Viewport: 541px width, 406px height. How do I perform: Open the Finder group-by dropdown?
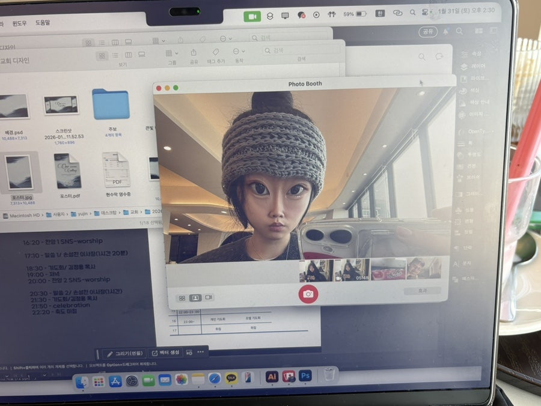point(171,53)
